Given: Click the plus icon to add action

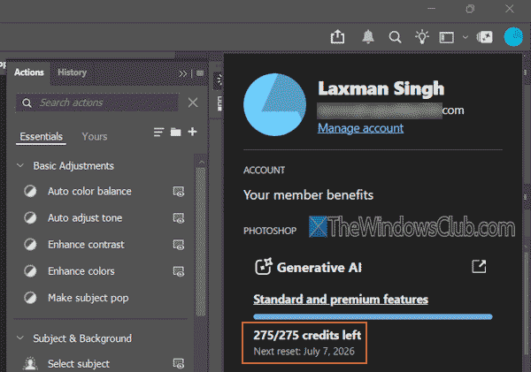Looking at the screenshot, I should click(192, 132).
